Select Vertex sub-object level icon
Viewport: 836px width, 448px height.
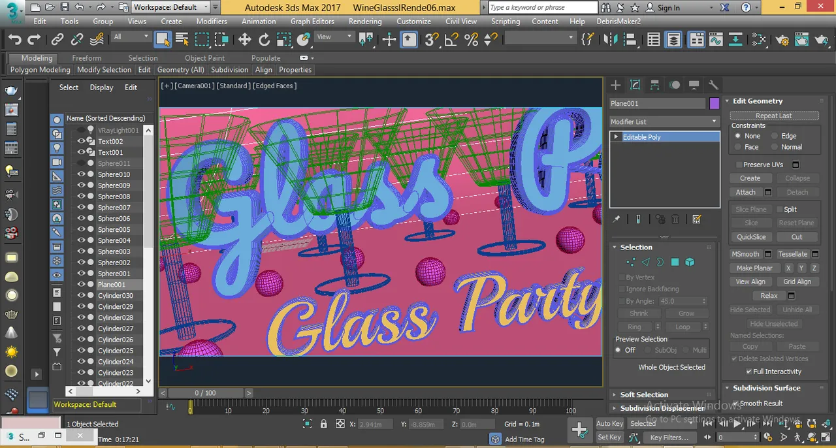tap(630, 262)
